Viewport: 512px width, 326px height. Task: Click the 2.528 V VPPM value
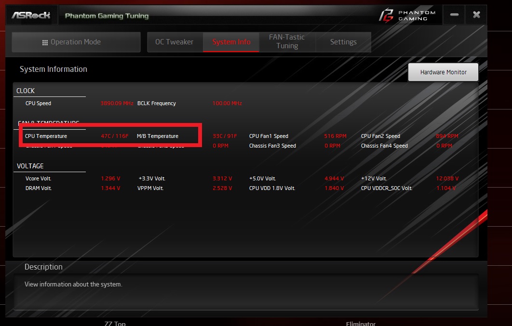(222, 188)
